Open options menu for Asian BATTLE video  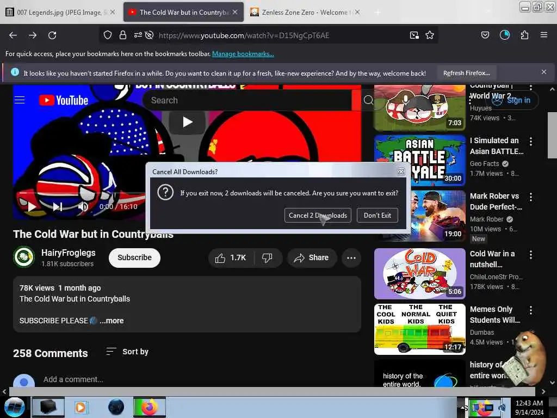(531, 142)
